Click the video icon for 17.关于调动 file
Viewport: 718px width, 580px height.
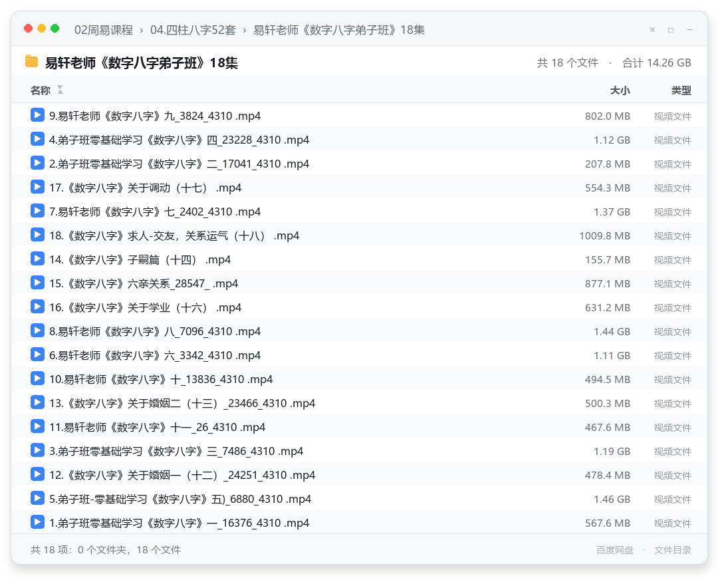pyautogui.click(x=37, y=187)
